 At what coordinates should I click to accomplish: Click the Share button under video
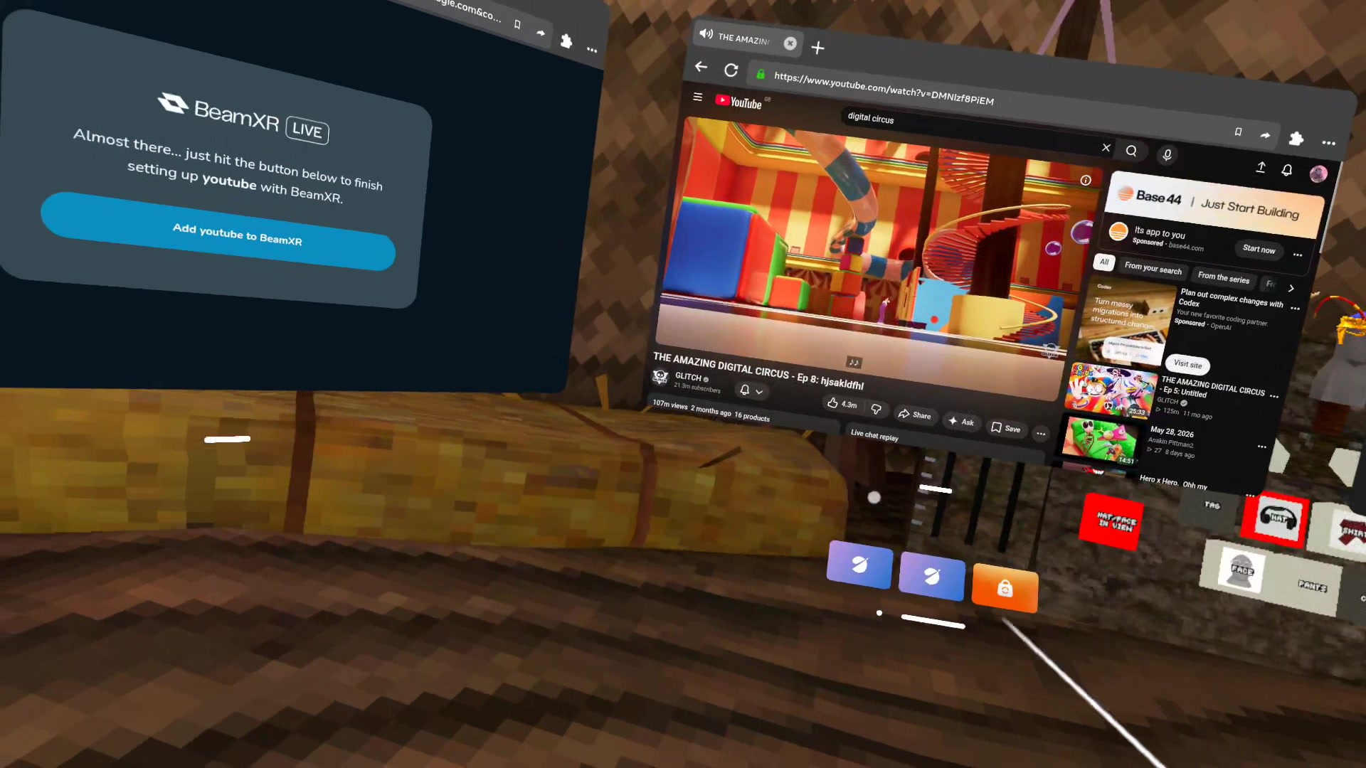(914, 415)
